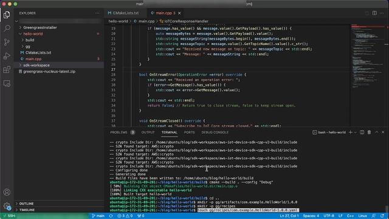Change indentation via Spaces: 4

311,216
